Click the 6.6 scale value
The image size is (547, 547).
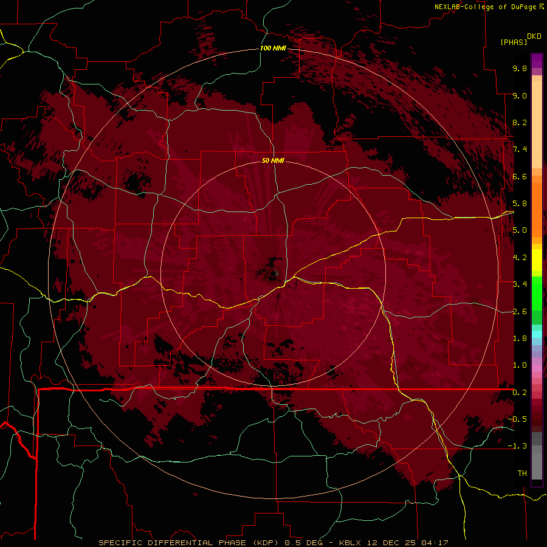520,176
